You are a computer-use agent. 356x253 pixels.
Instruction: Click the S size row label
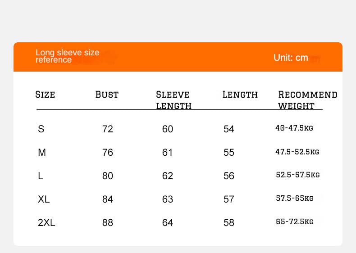[41, 129]
